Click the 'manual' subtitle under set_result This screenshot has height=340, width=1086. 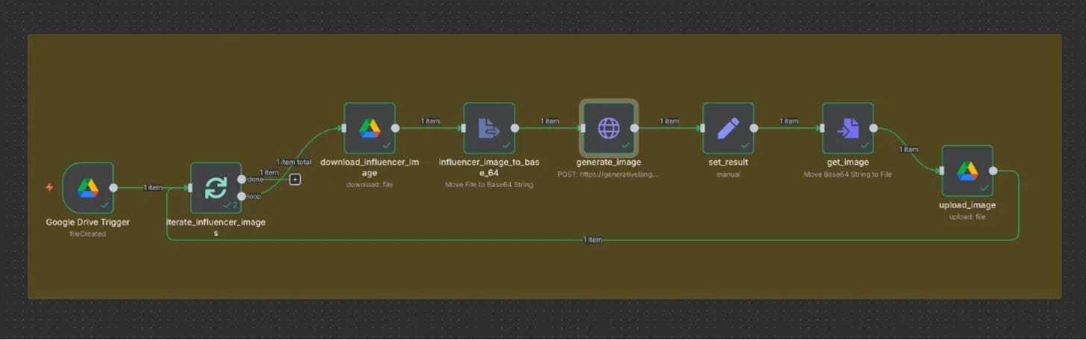[728, 174]
